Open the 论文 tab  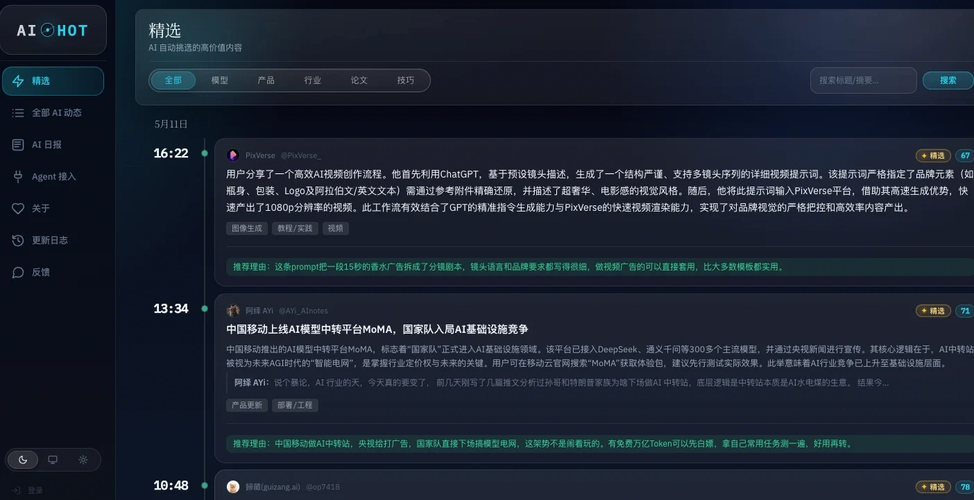[359, 80]
